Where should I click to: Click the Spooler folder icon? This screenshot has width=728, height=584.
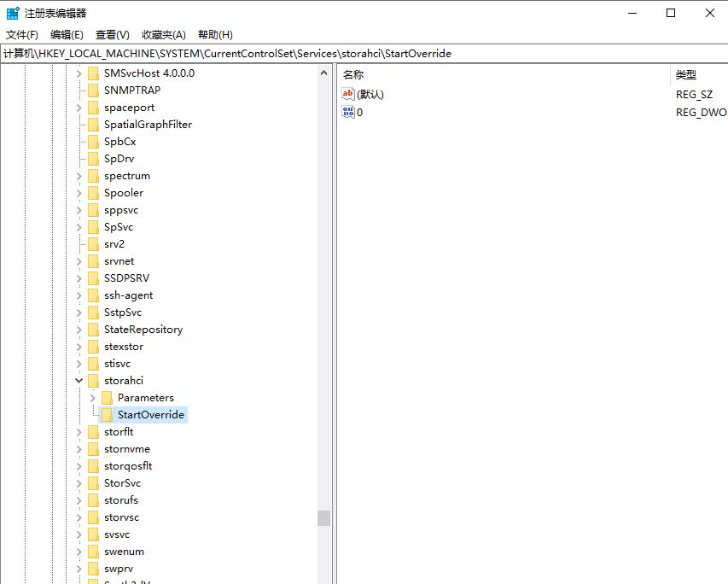pyautogui.click(x=93, y=192)
